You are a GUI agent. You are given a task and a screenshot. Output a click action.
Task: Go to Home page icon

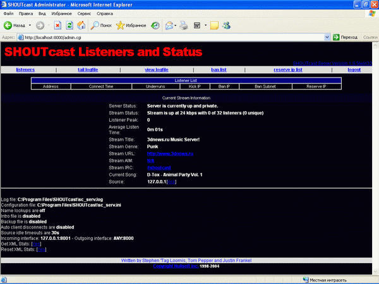point(81,25)
